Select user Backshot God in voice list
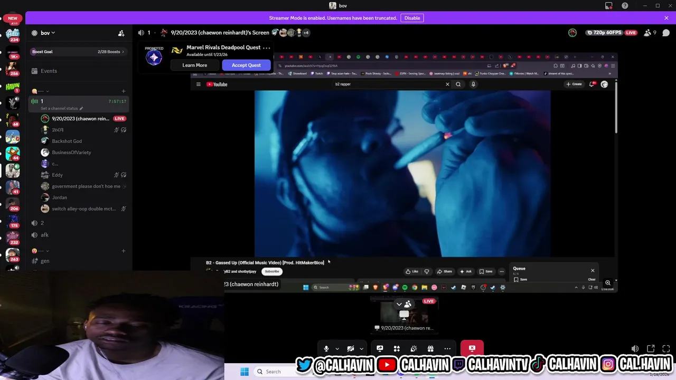The height and width of the screenshot is (380, 676). [x=67, y=141]
